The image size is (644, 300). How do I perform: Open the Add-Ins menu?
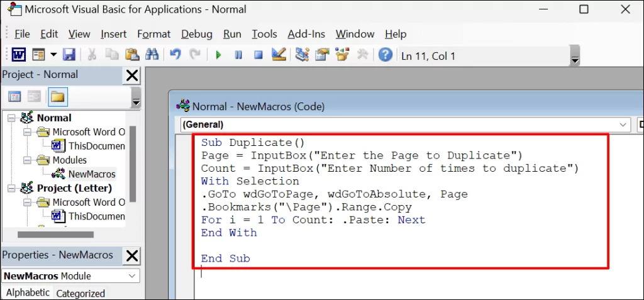(306, 34)
